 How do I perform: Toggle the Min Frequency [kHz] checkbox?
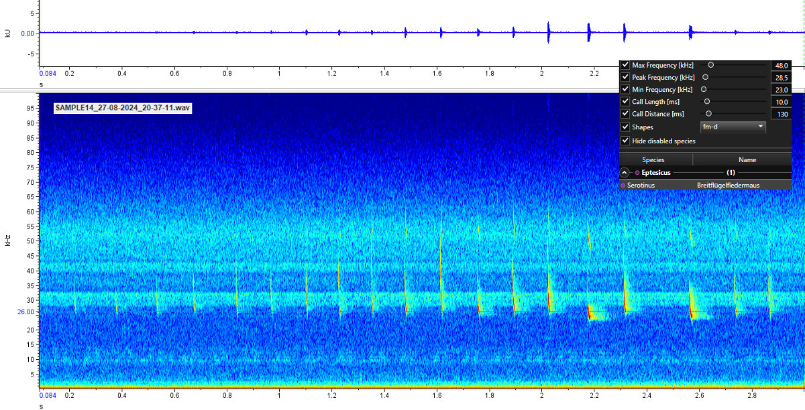click(x=626, y=89)
